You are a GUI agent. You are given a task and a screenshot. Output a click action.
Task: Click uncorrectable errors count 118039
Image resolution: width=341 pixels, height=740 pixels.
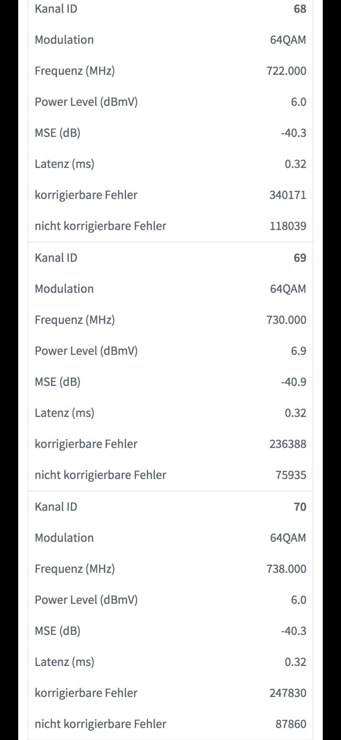(287, 226)
